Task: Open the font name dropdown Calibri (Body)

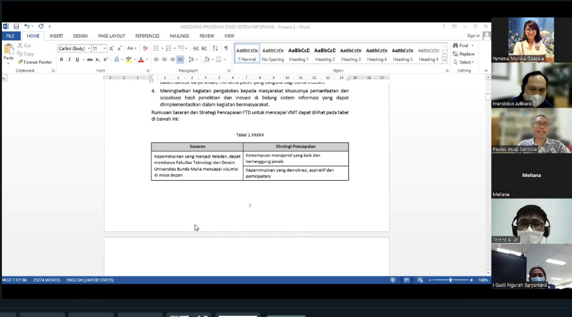Action: [x=89, y=48]
